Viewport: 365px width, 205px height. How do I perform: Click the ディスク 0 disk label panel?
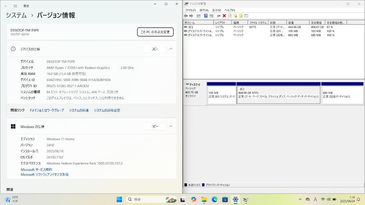click(195, 93)
